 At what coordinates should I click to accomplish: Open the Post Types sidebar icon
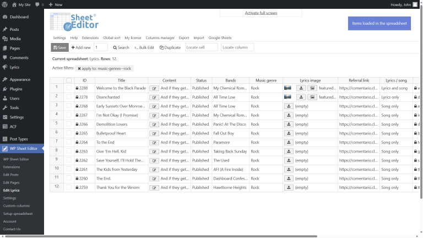point(5,139)
